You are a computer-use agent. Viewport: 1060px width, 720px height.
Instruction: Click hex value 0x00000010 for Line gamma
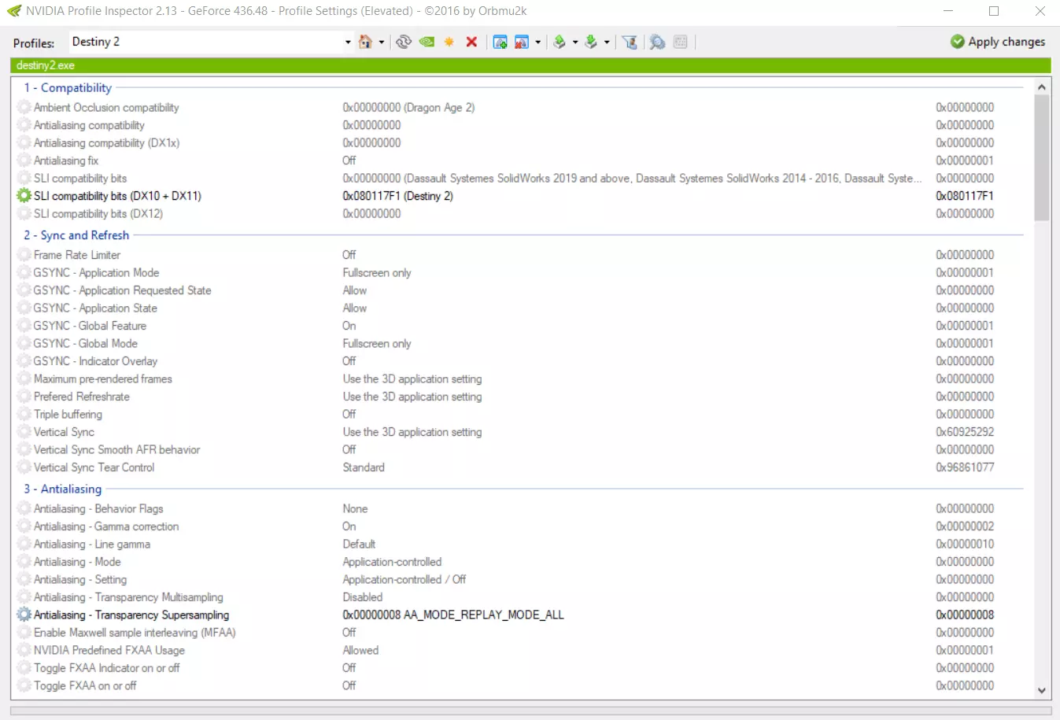(965, 544)
